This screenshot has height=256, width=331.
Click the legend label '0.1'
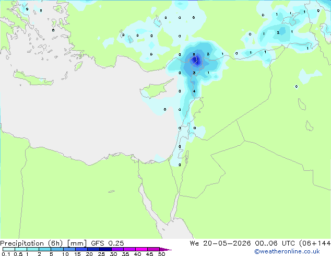tap(6, 254)
